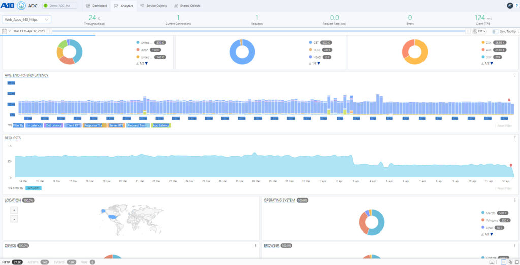
Task: Open the AT user avatar menu
Action: point(510,5)
